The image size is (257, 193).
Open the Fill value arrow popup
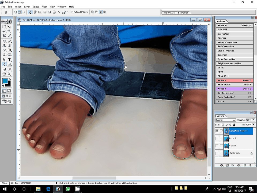tap(254, 125)
